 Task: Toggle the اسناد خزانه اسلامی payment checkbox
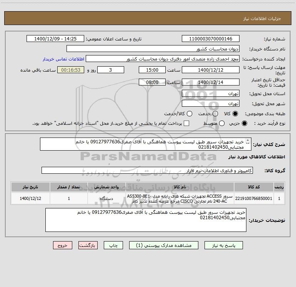(186, 123)
